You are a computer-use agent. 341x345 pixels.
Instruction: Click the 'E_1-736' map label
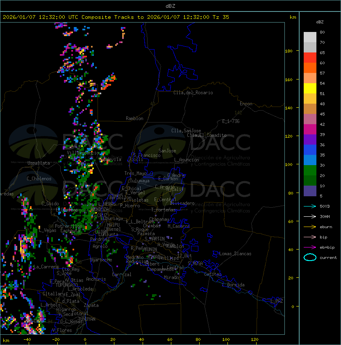(231, 121)
